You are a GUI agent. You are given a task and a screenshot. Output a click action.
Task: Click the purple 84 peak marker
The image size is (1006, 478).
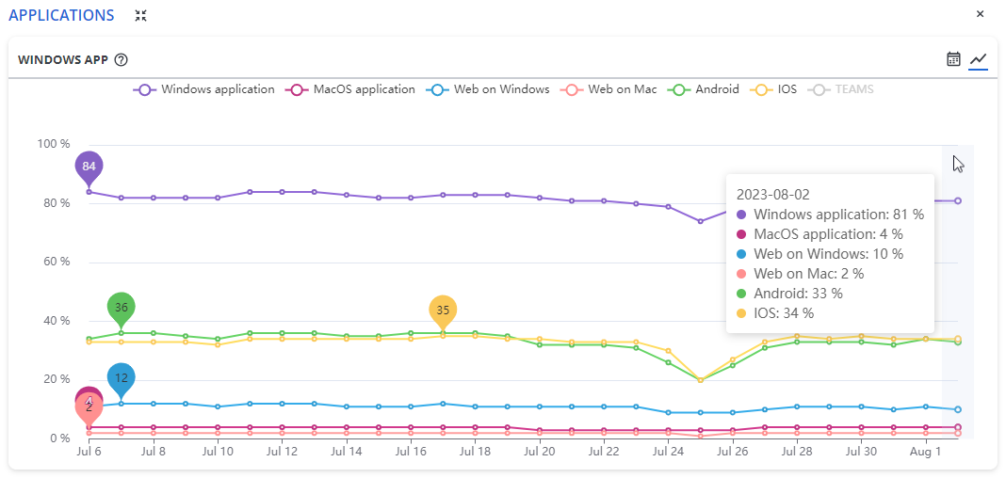[x=89, y=167]
